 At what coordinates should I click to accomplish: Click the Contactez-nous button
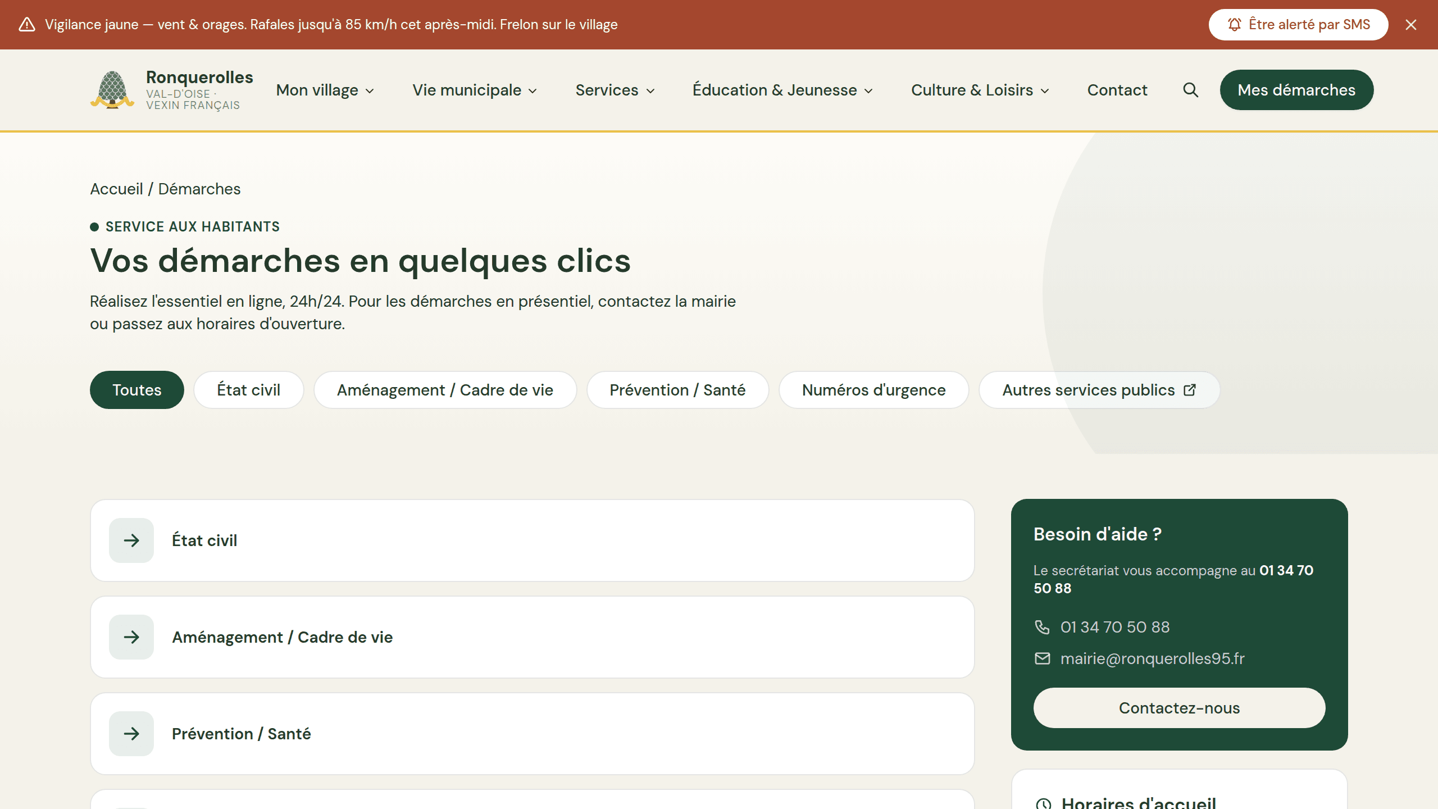click(1179, 708)
